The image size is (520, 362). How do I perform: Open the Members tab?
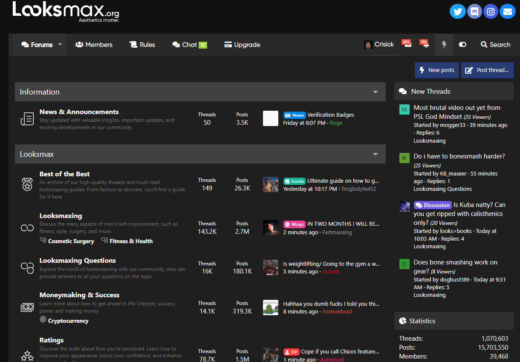tap(94, 45)
